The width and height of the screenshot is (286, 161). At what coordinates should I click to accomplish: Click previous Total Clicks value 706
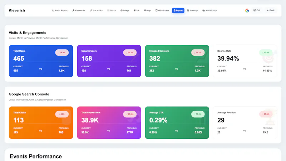click(61, 132)
